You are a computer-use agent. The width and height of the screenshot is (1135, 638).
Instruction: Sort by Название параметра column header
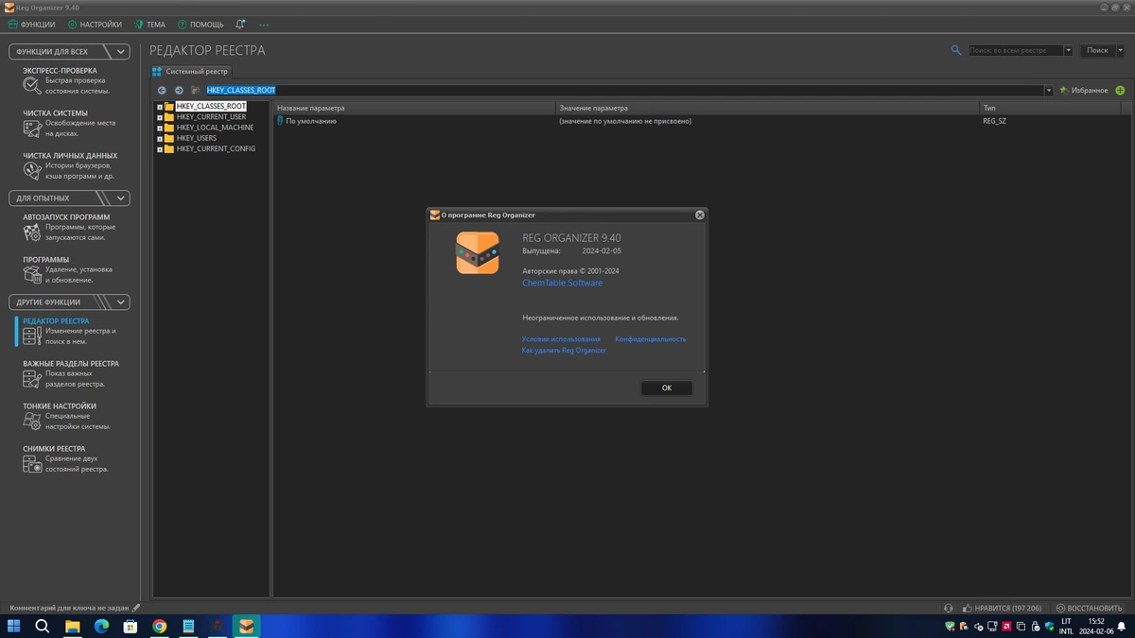coord(414,108)
